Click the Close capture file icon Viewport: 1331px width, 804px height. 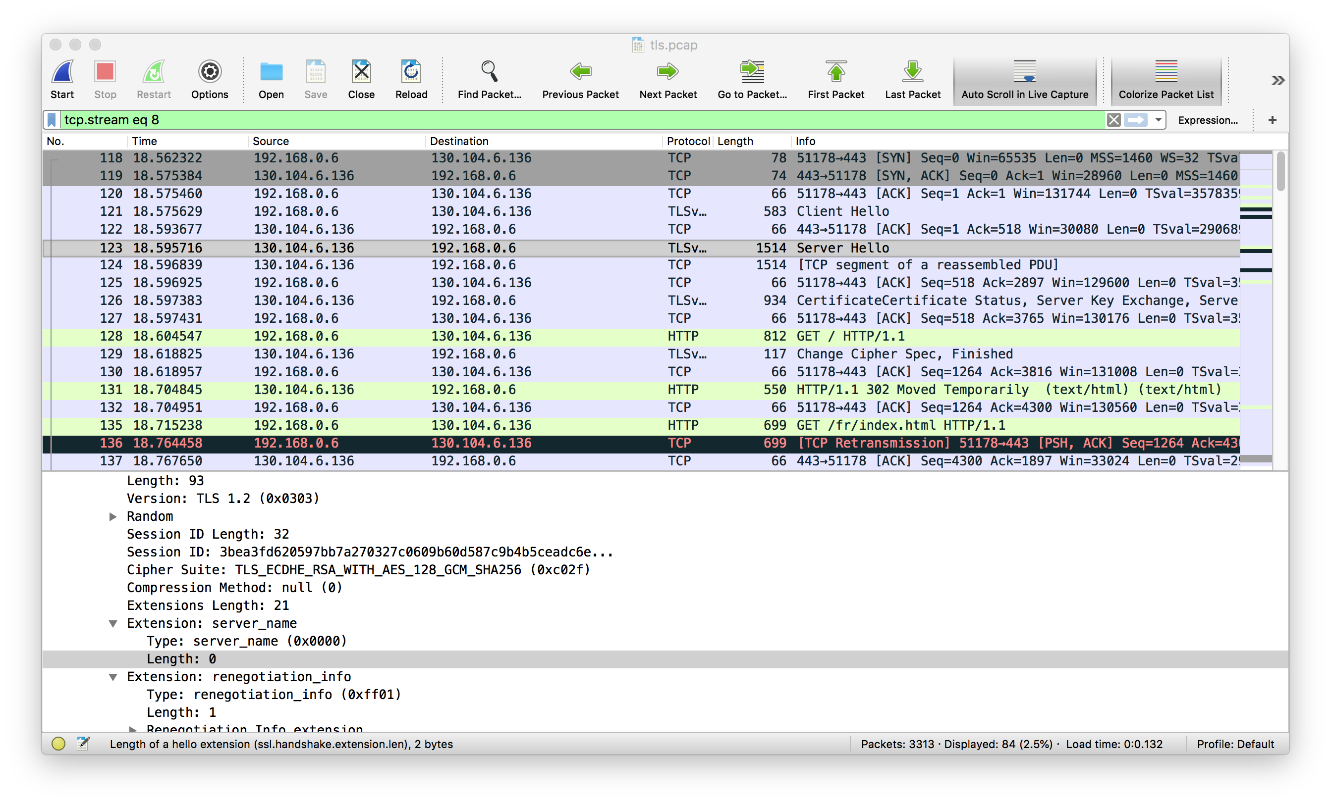click(361, 72)
